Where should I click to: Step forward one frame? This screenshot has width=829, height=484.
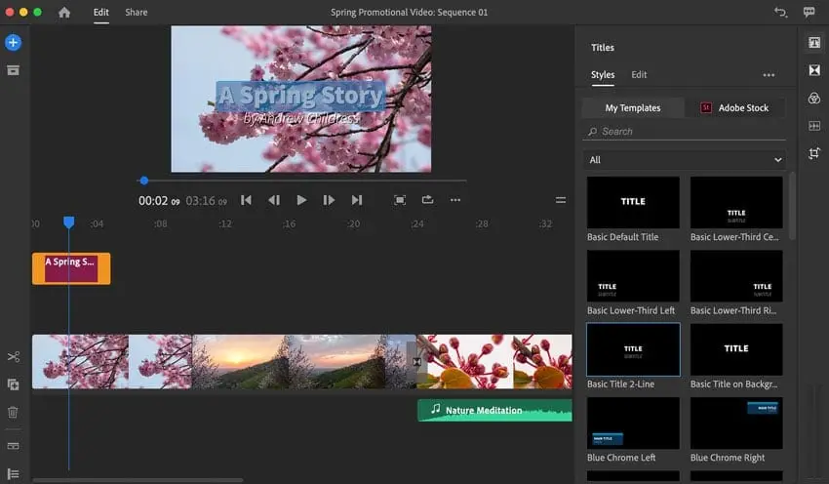[329, 200]
